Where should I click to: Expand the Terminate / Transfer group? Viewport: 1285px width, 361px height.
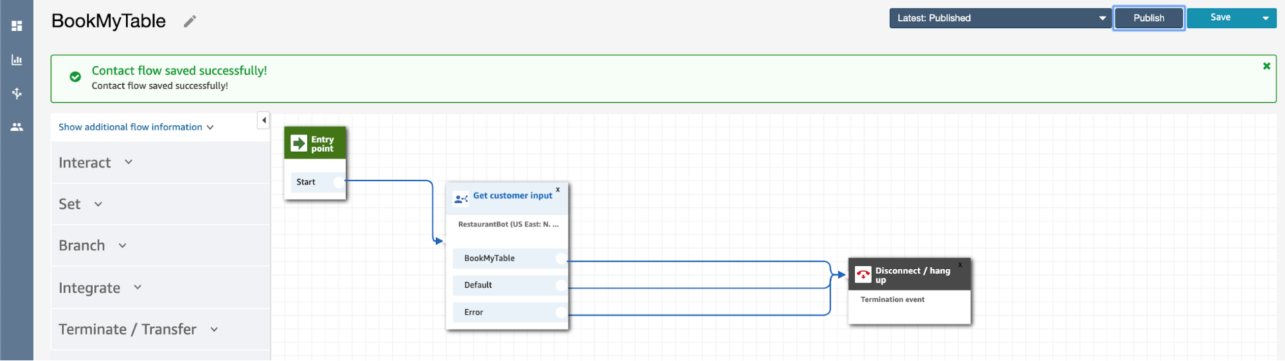pos(160,330)
